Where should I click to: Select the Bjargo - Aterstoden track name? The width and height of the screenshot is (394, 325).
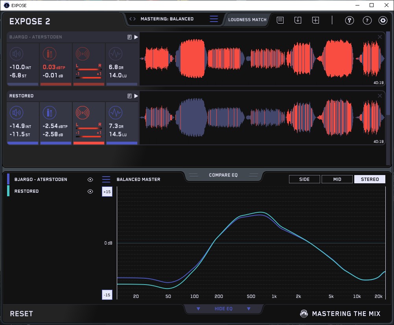36,37
